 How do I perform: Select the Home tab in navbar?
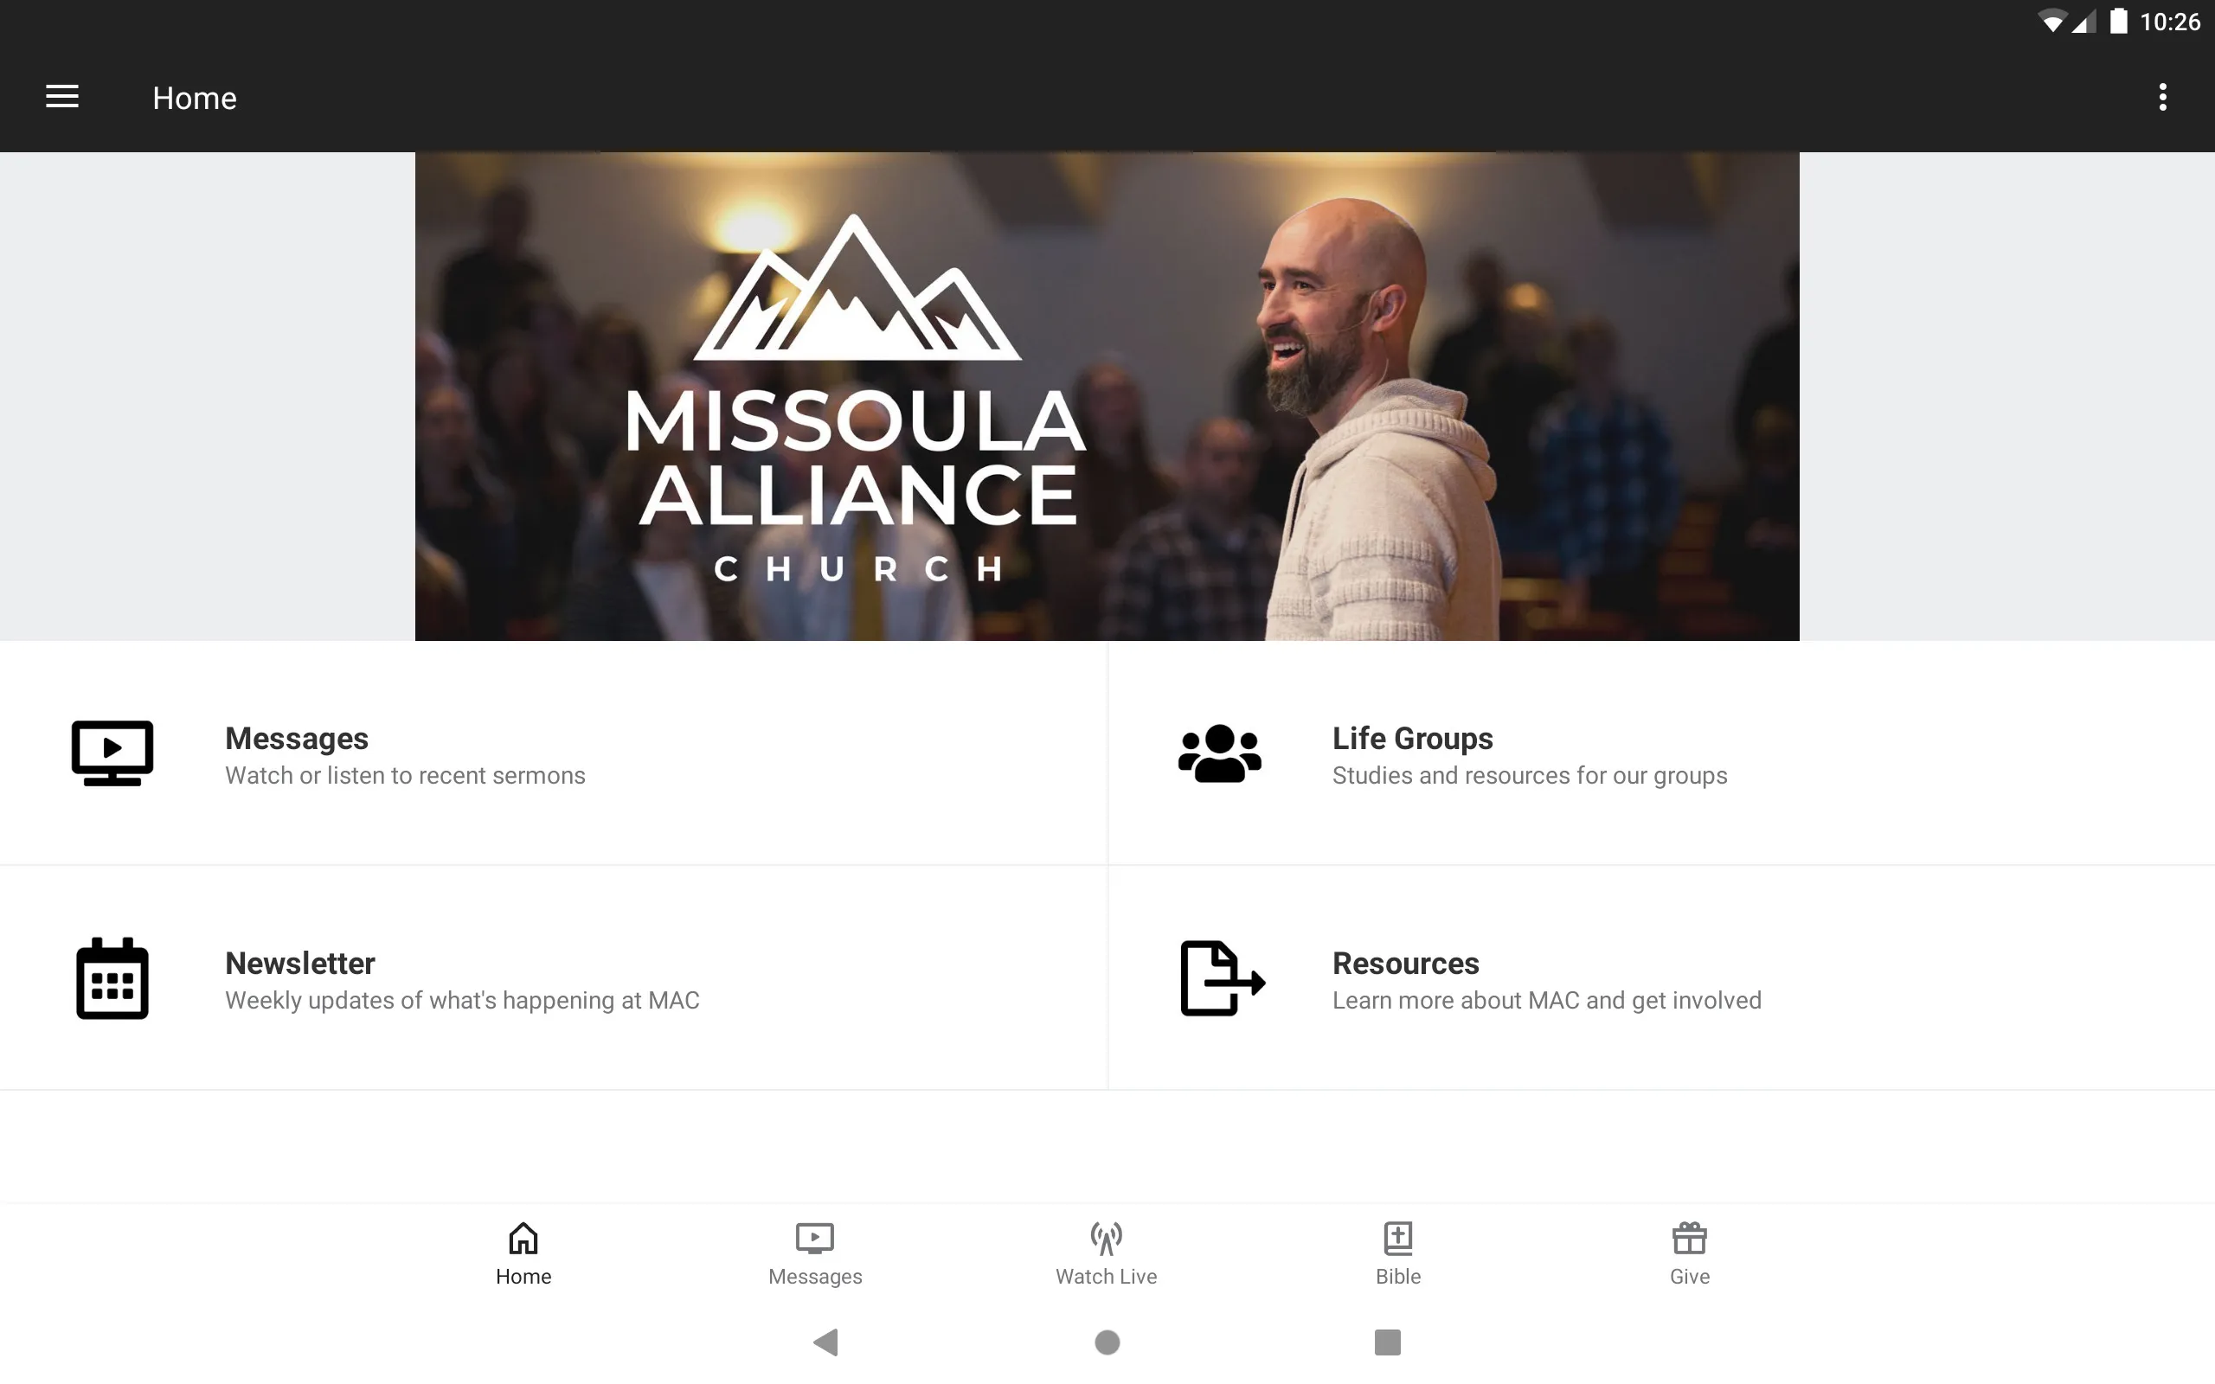tap(523, 1252)
